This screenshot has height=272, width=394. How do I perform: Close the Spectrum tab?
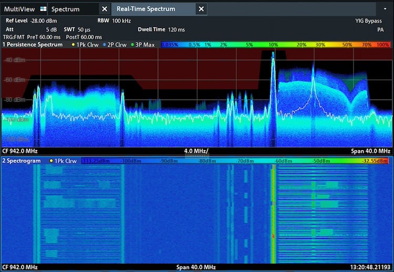(x=105, y=9)
